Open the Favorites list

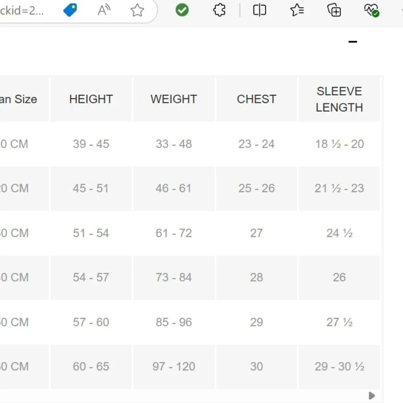(297, 10)
